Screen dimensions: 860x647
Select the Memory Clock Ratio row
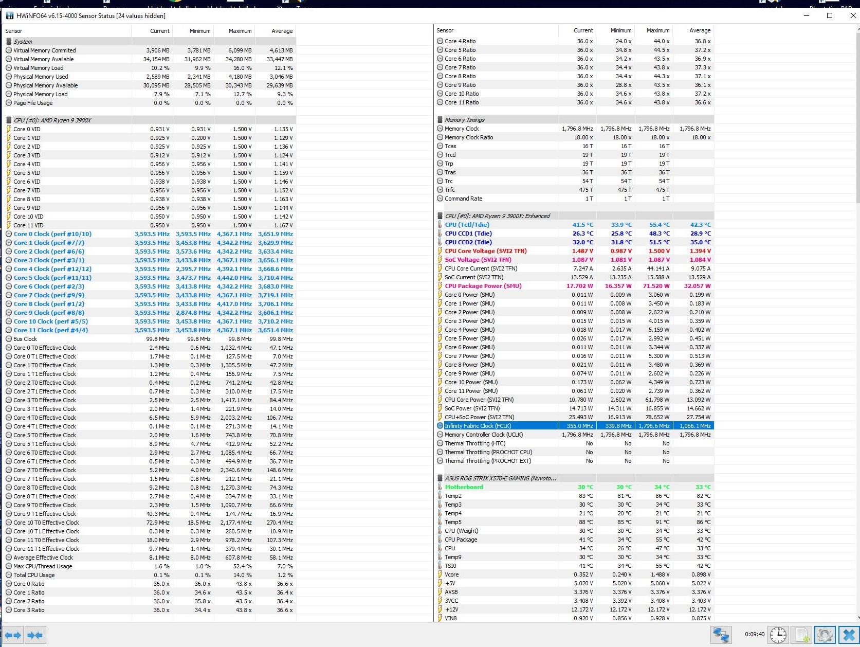574,137
